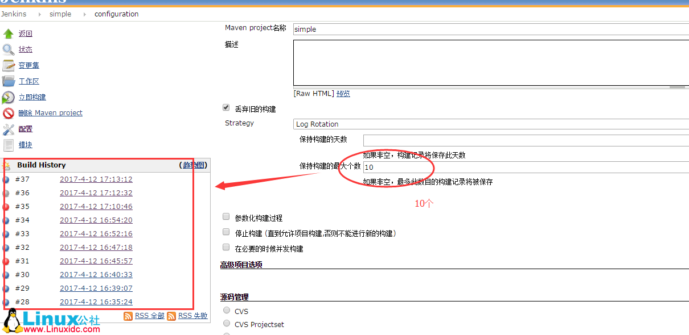Open the Build History panel clock icon
Viewport: 689px width, 335px height.
[7, 165]
